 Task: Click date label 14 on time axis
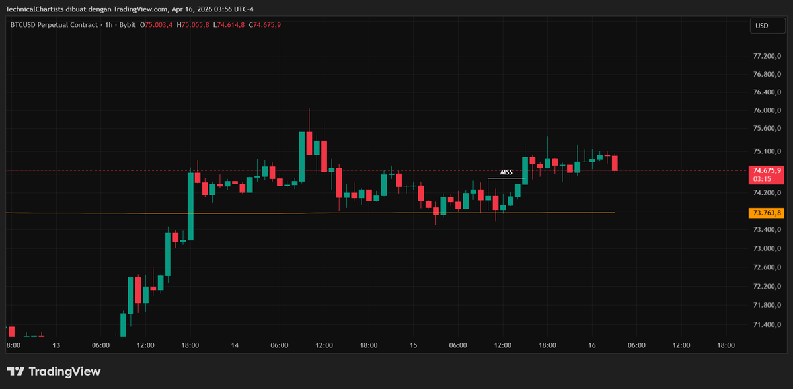point(235,345)
